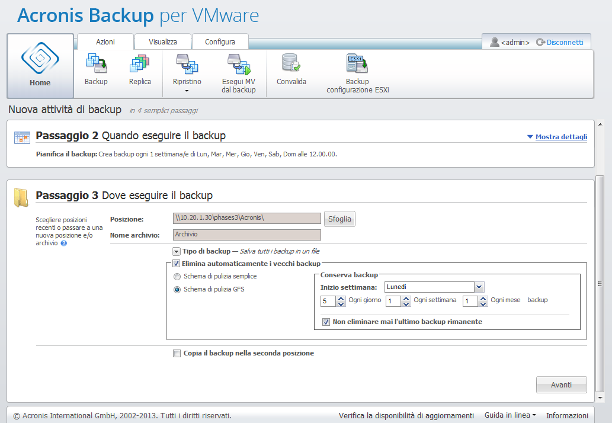The image size is (612, 423).
Task: Click the Ogni settimana number field
Action: (x=393, y=301)
